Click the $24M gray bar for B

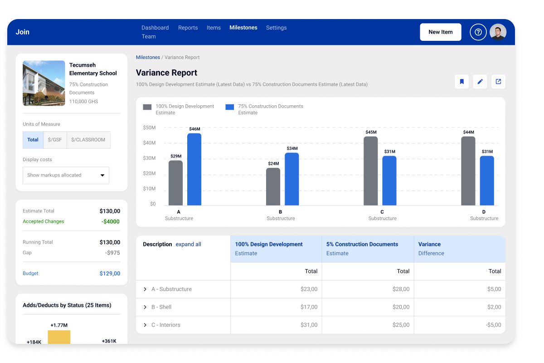(273, 186)
